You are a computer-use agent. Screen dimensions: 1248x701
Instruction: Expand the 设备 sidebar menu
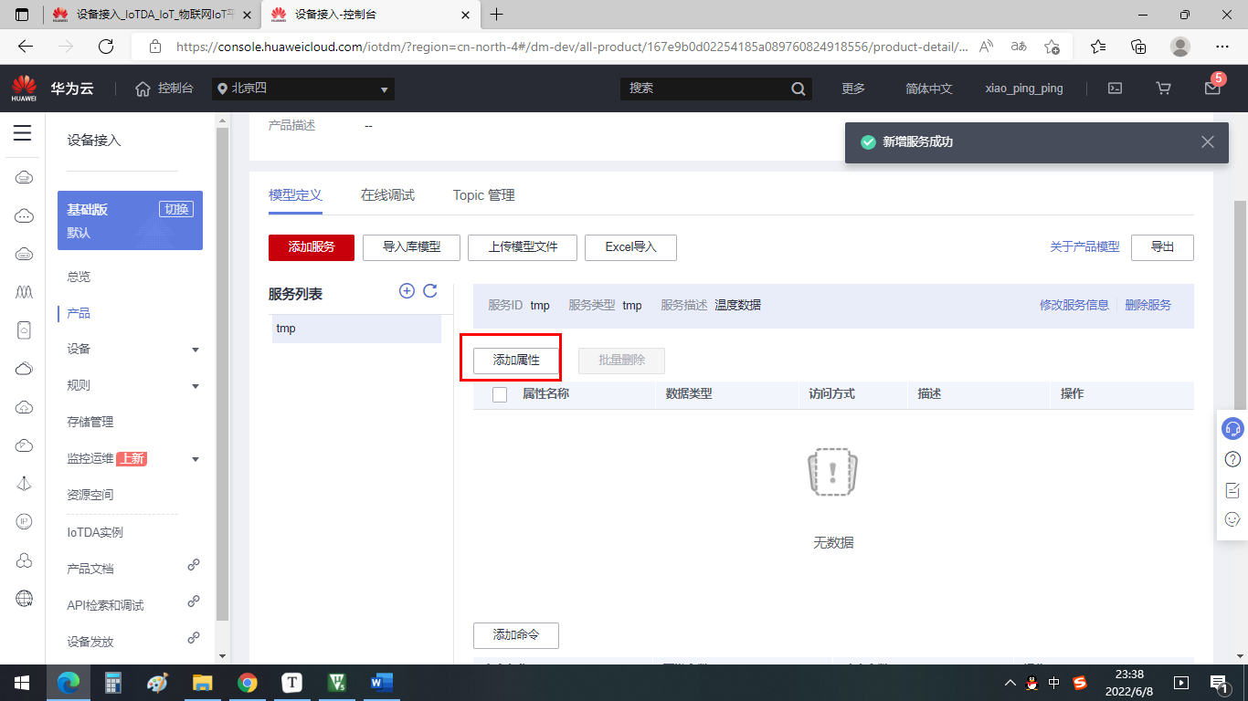(196, 350)
